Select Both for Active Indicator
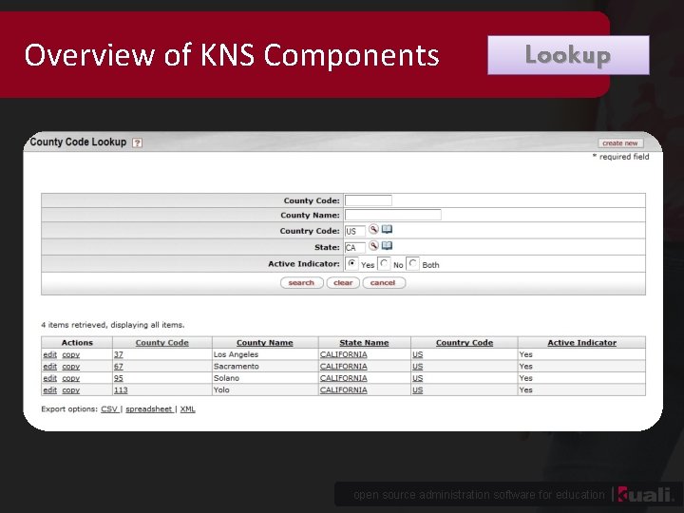The height and width of the screenshot is (513, 684). click(x=412, y=263)
